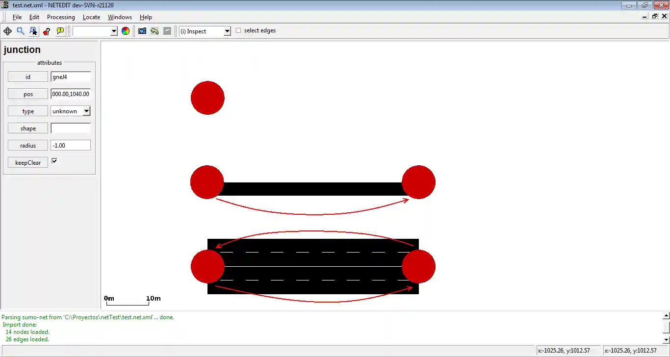Click the 'Parsing sumo-net from' log line

[88, 317]
